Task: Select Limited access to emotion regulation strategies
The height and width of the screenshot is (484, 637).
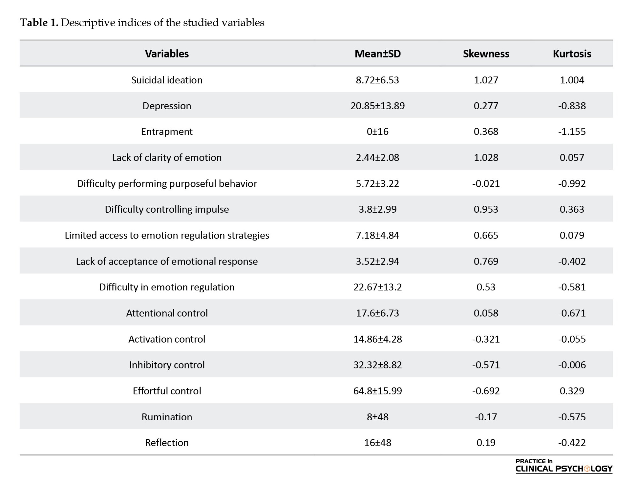Action: 167,235
